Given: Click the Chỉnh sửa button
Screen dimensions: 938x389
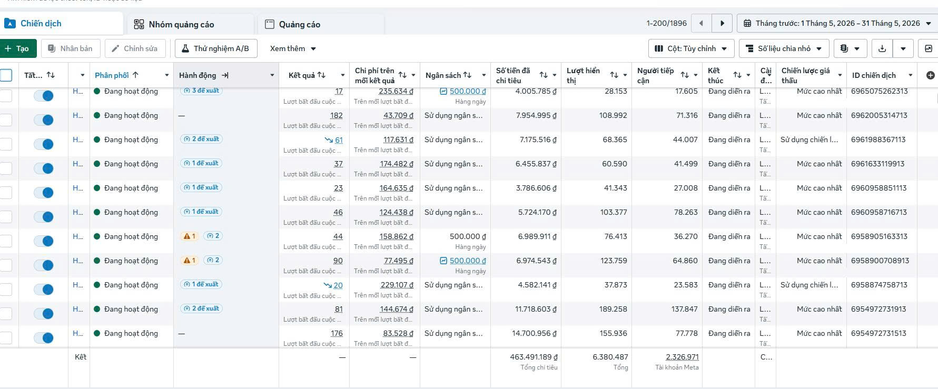Looking at the screenshot, I should tap(135, 48).
